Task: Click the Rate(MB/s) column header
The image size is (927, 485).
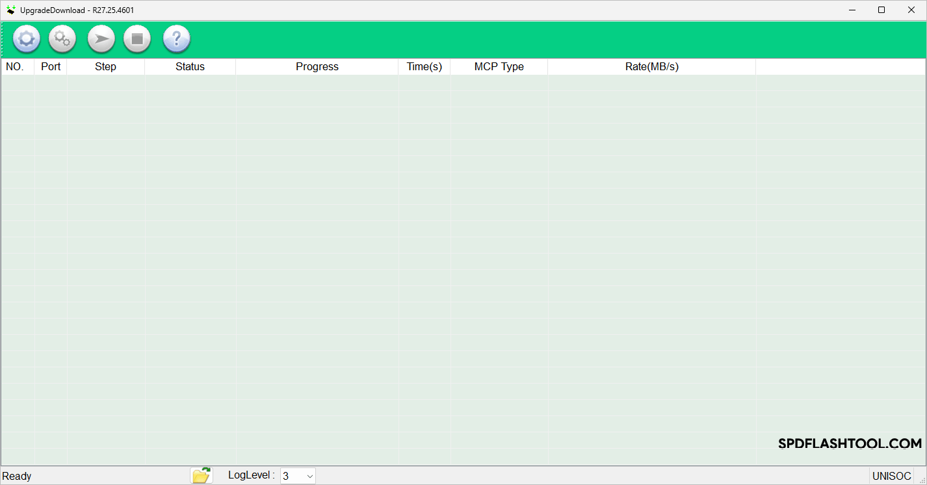Action: (x=651, y=67)
